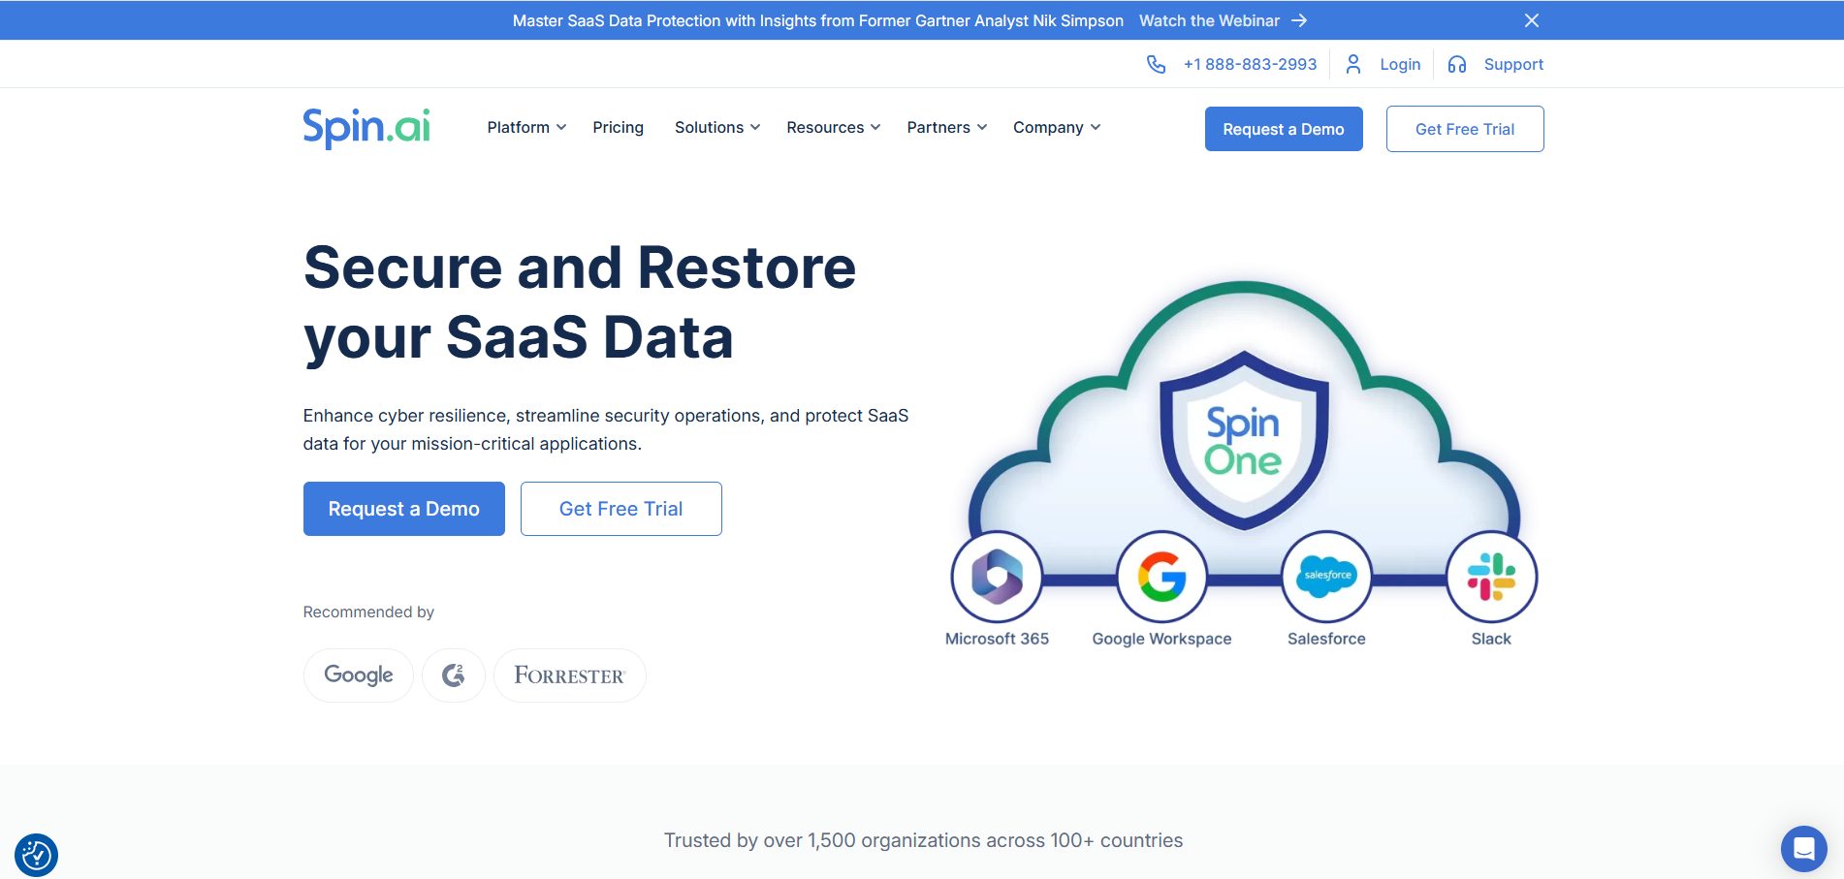The width and height of the screenshot is (1844, 879).
Task: Open the chat widget icon
Action: [x=1803, y=849]
